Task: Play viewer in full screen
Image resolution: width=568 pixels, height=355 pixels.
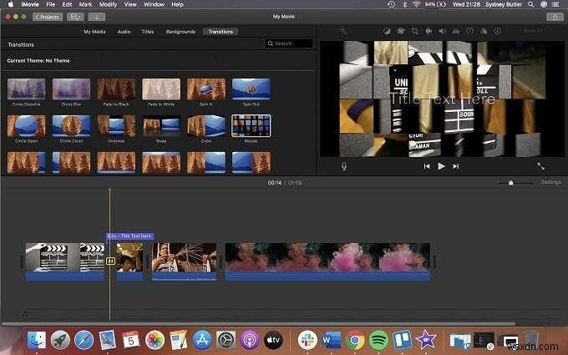Action: pyautogui.click(x=540, y=166)
